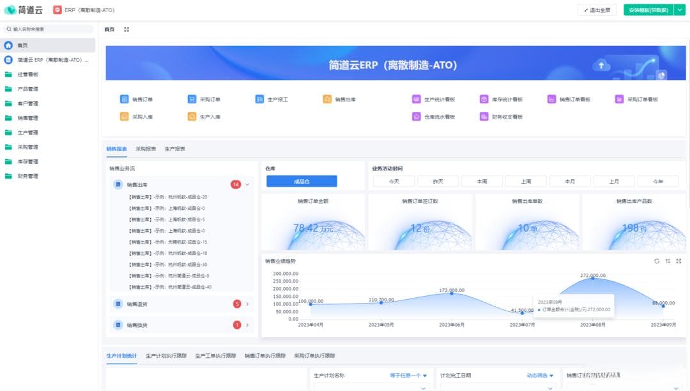This screenshot has width=690, height=391.
Task: Select 昨天 time filter
Action: [x=438, y=181]
